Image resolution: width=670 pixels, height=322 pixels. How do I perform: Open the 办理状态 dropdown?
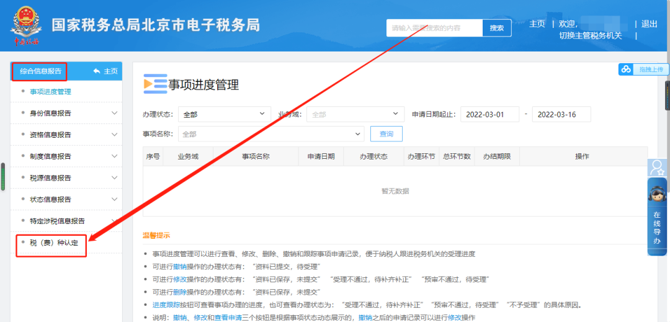pyautogui.click(x=225, y=114)
